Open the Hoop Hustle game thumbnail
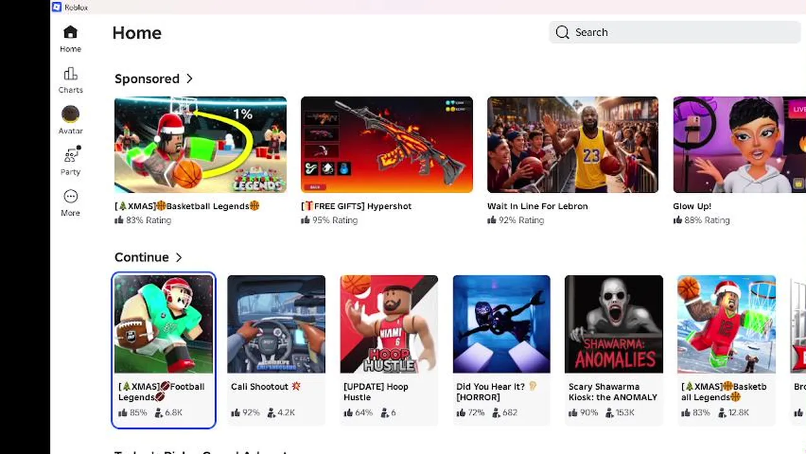The image size is (806, 454). (x=388, y=324)
